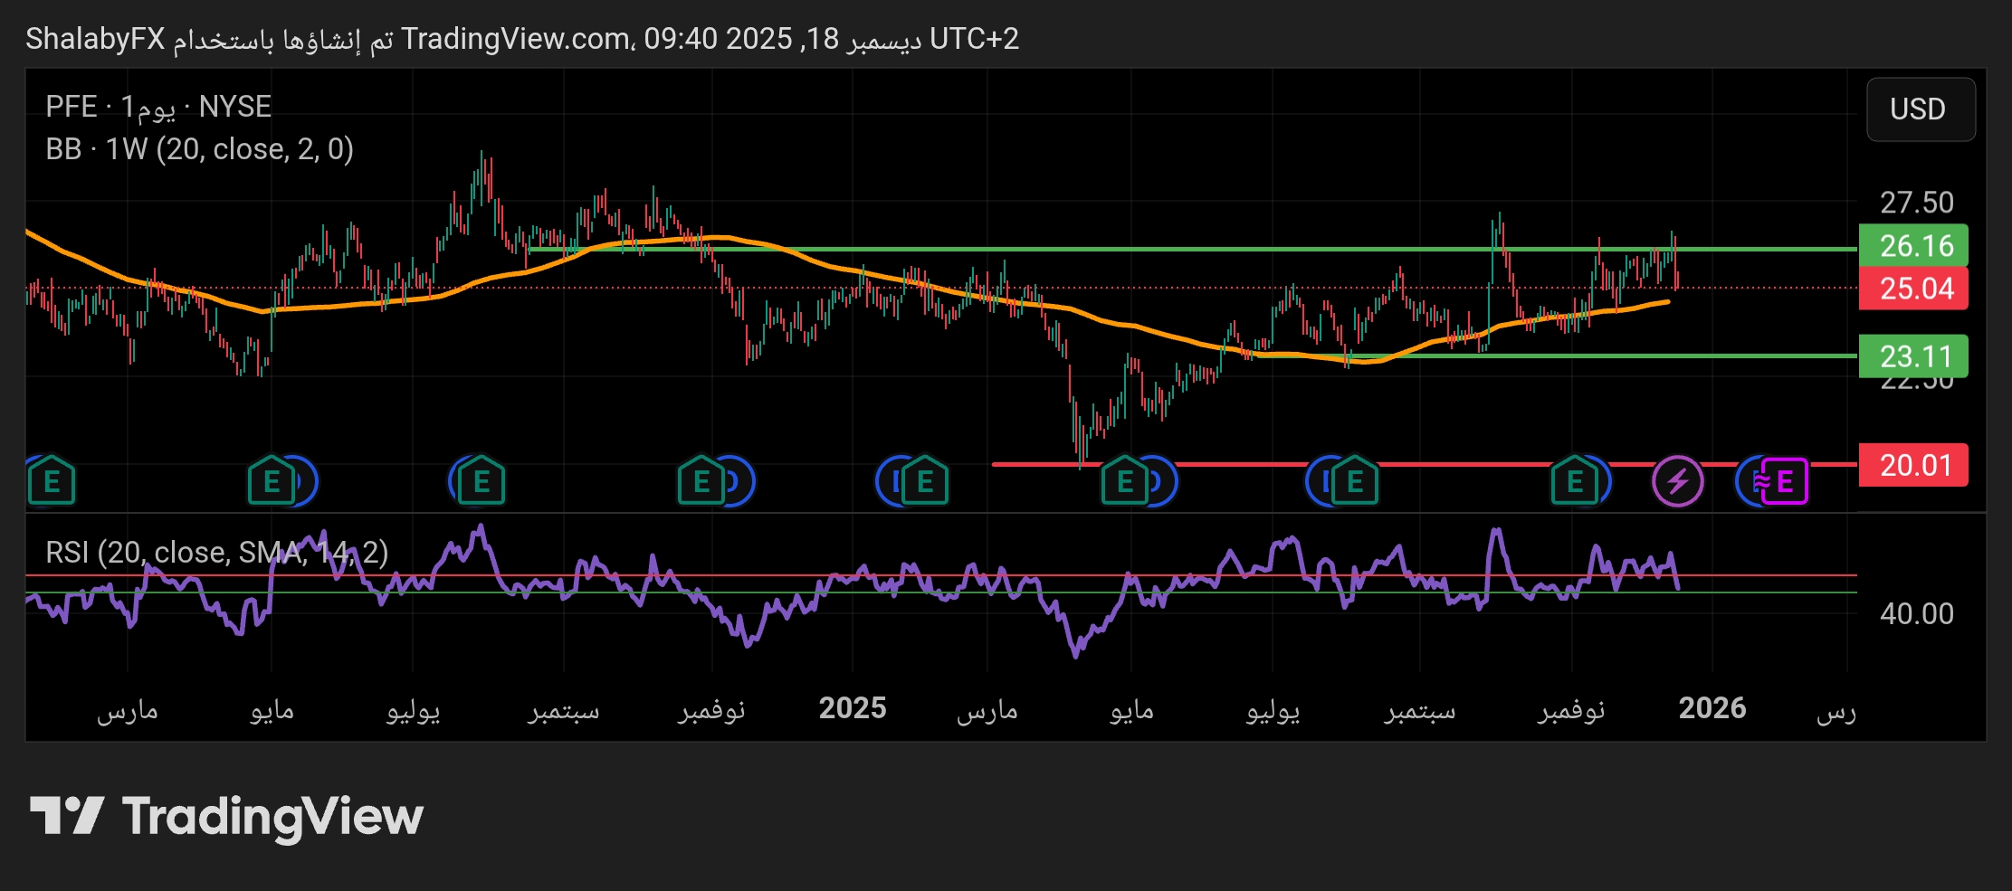The width and height of the screenshot is (2012, 891).
Task: Click the 2026 year label on time axis
Action: (x=1712, y=708)
